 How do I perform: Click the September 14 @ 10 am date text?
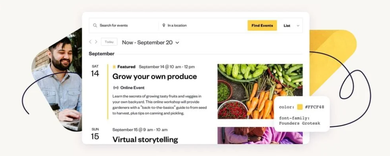tap(167, 67)
